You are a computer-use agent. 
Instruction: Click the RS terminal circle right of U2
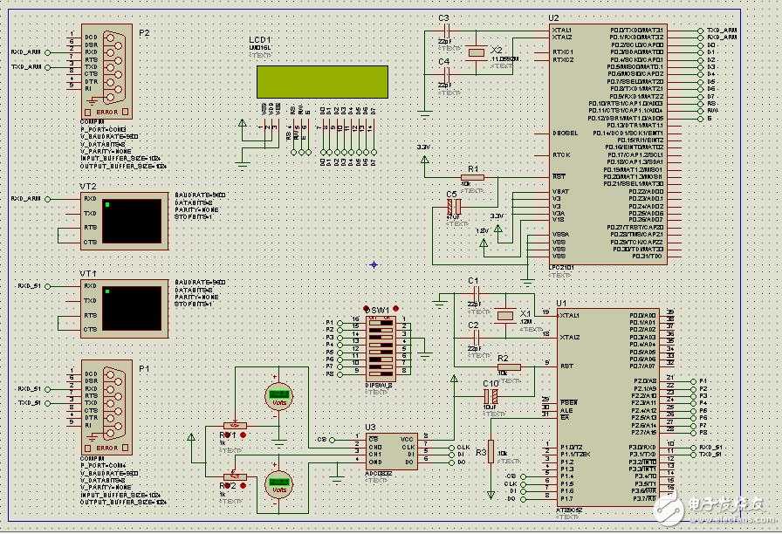coord(701,104)
